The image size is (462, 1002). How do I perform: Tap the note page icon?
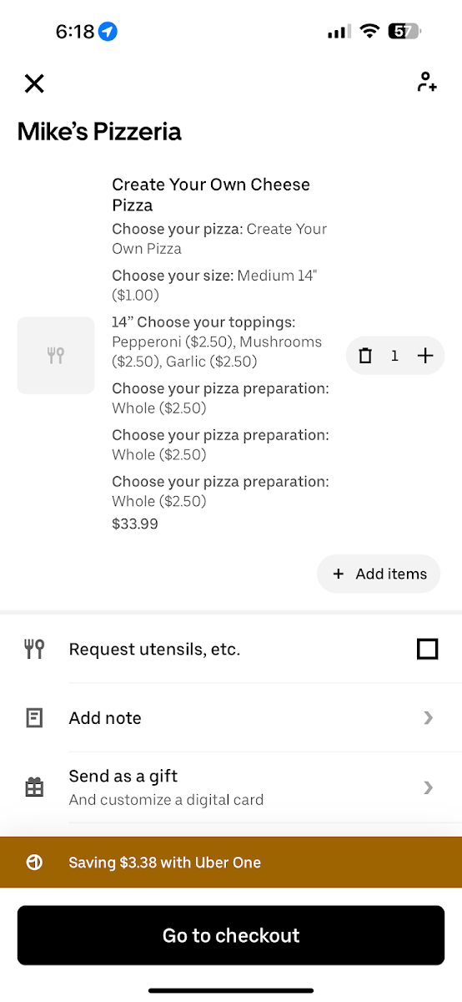pos(34,718)
